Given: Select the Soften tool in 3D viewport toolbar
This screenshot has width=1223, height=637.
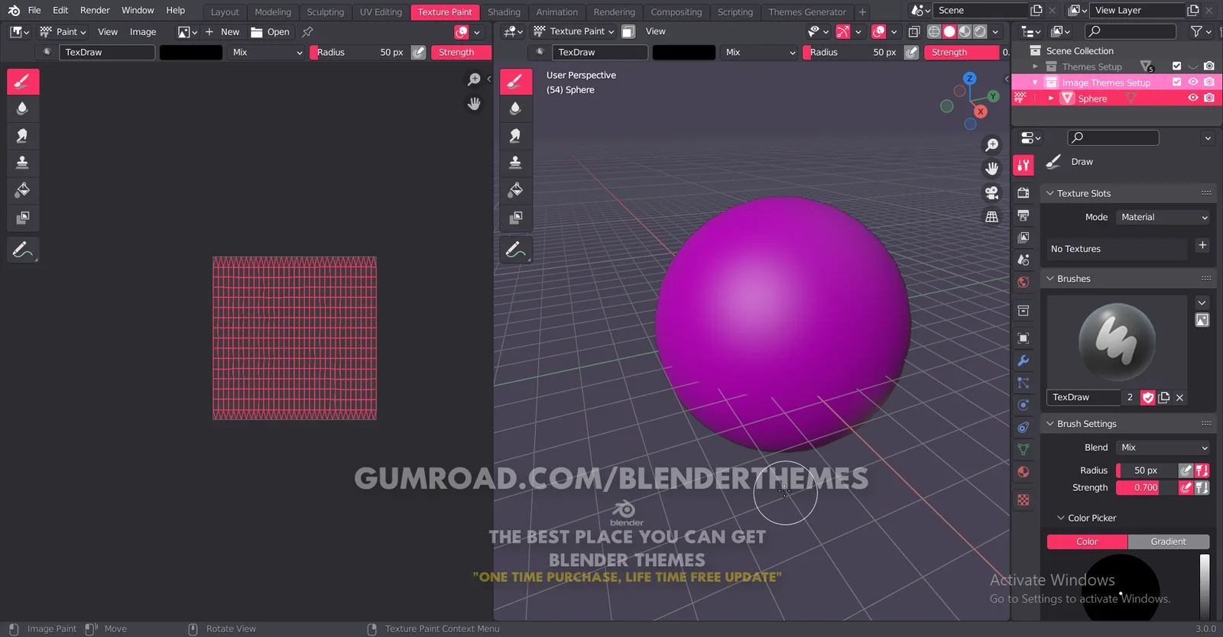Looking at the screenshot, I should click(x=516, y=108).
